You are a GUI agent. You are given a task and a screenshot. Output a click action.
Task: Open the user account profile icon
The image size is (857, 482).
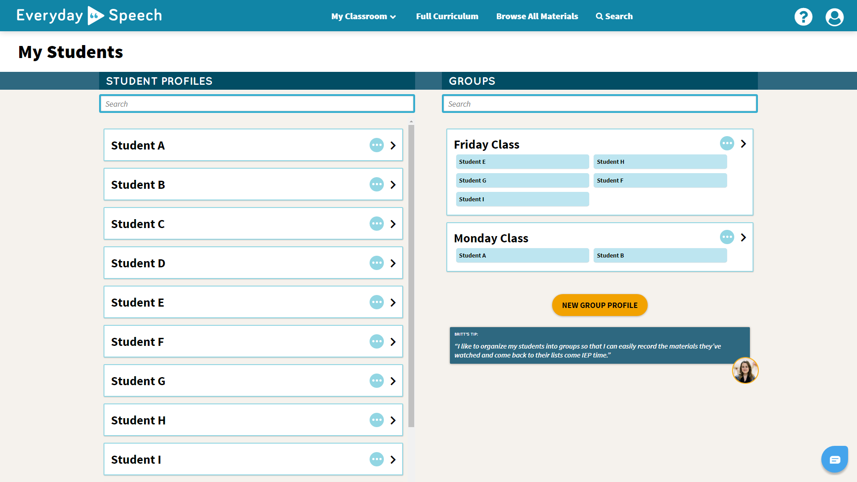[x=834, y=17]
